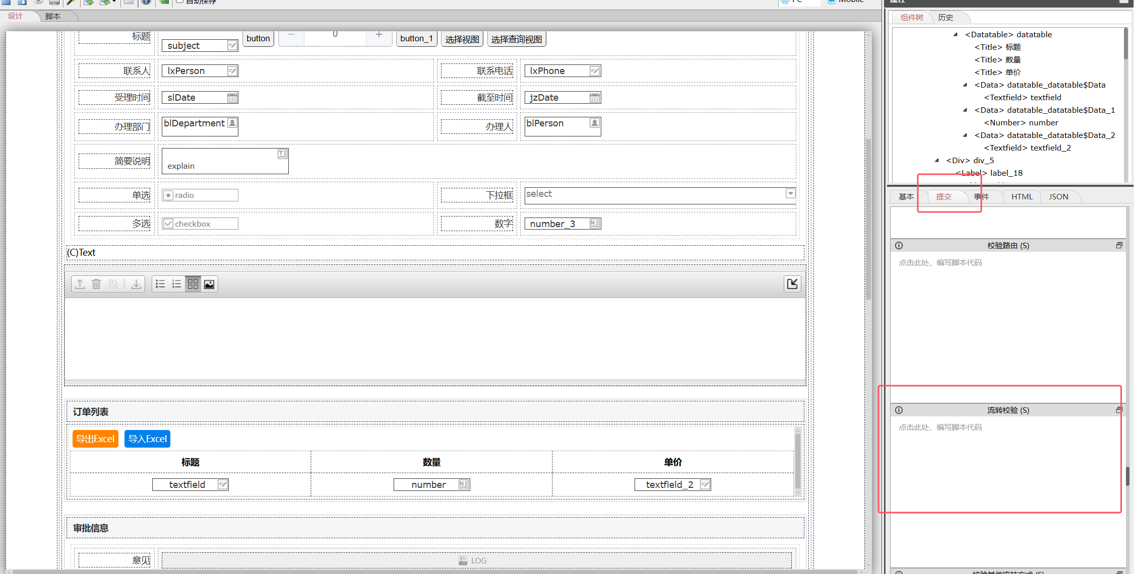This screenshot has width=1134, height=574.
Task: Click the upload attachment icon
Action: pyautogui.click(x=80, y=284)
